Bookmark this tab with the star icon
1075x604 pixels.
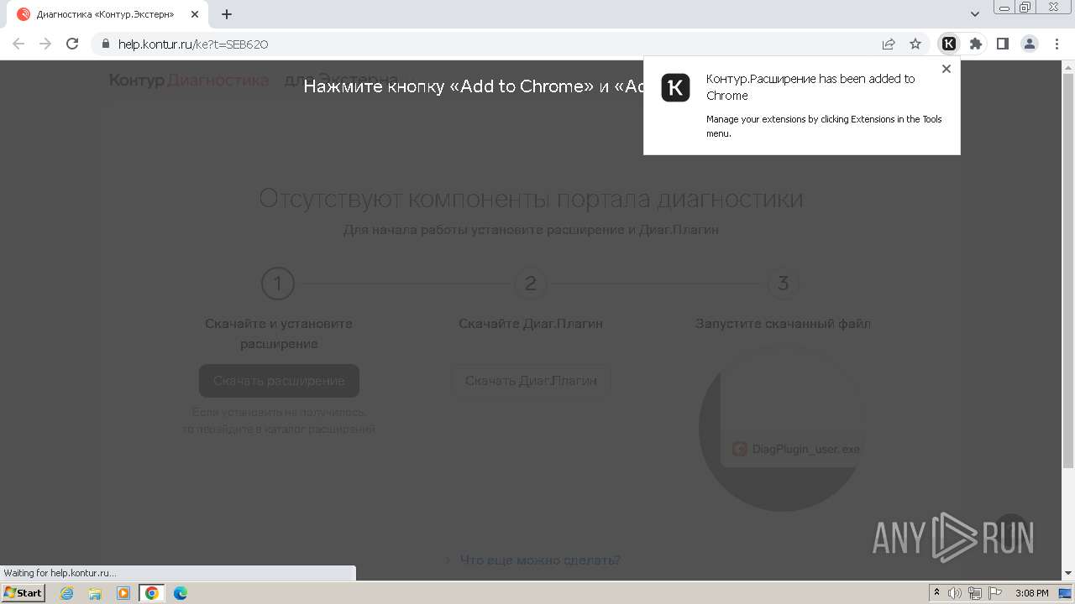click(x=915, y=44)
